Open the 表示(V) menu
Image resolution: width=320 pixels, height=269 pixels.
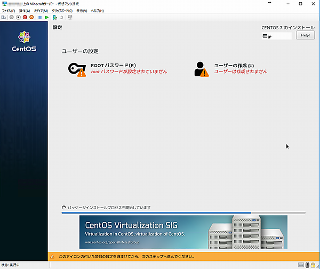(x=82, y=11)
